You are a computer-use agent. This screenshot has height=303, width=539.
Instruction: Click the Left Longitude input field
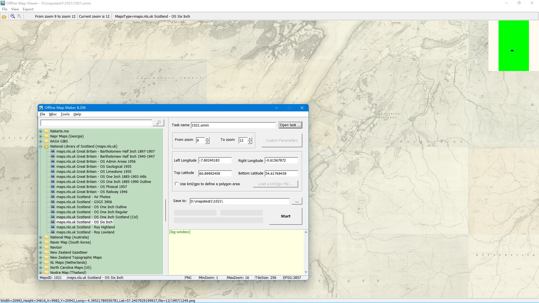tap(215, 160)
